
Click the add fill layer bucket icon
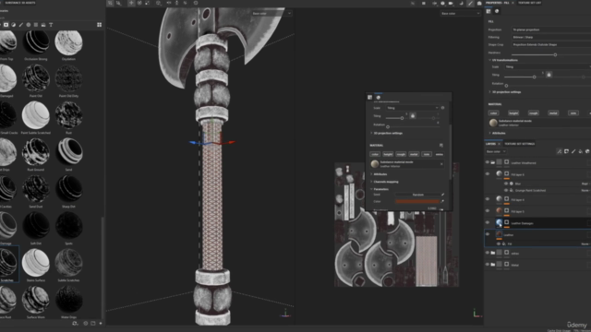(x=581, y=151)
